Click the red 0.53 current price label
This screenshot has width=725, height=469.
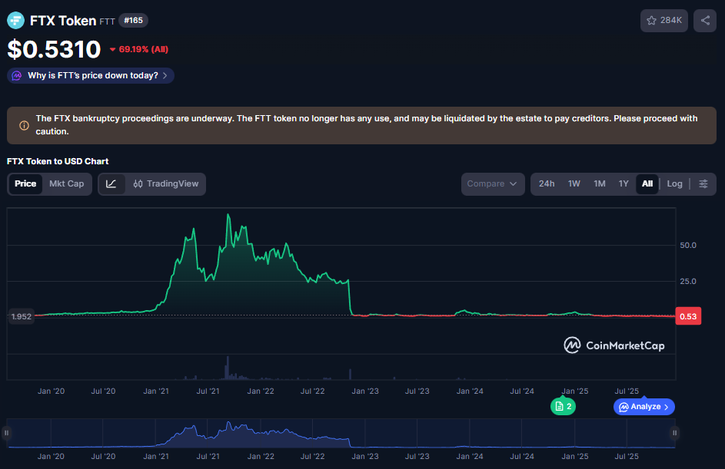click(687, 316)
